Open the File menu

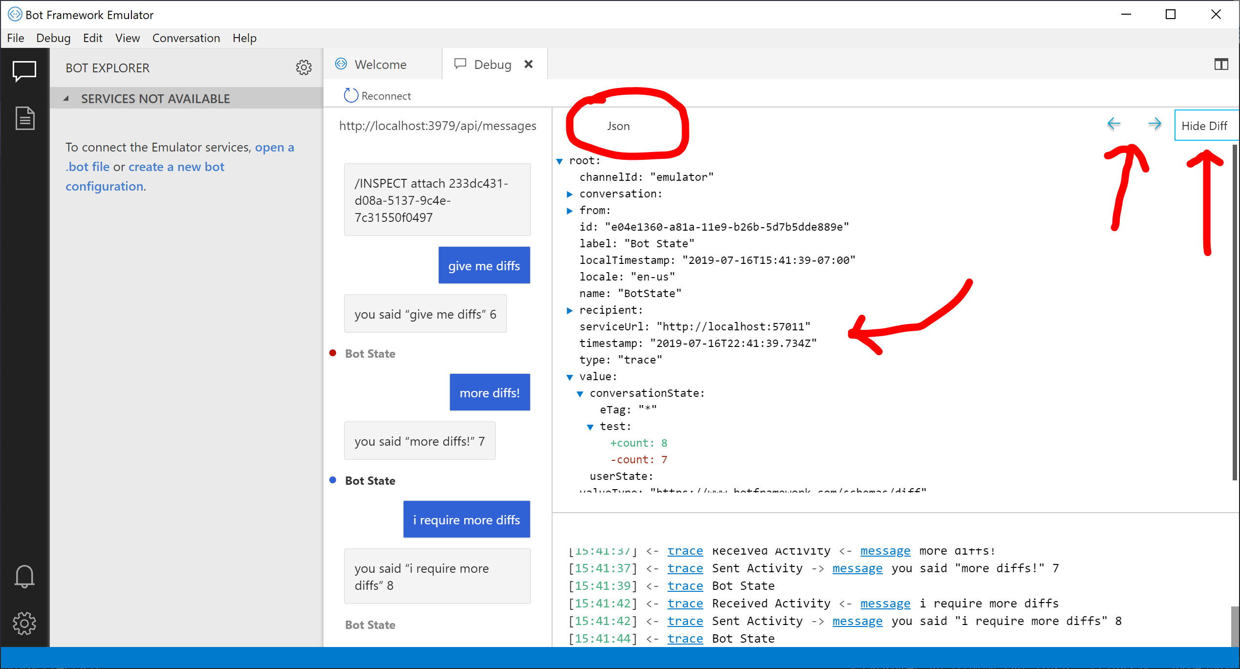(x=15, y=38)
